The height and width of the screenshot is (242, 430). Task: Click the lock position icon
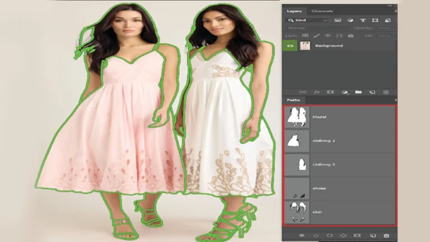pyautogui.click(x=328, y=36)
